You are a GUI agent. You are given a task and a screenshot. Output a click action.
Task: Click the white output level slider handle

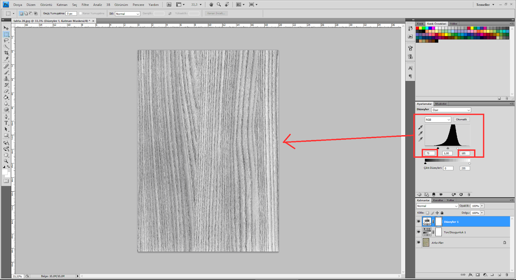coord(470,163)
